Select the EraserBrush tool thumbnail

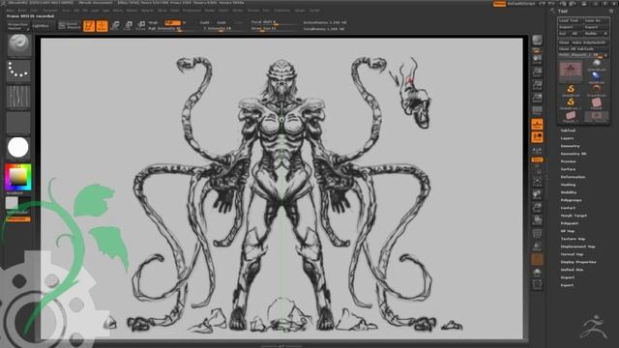pyautogui.click(x=596, y=90)
